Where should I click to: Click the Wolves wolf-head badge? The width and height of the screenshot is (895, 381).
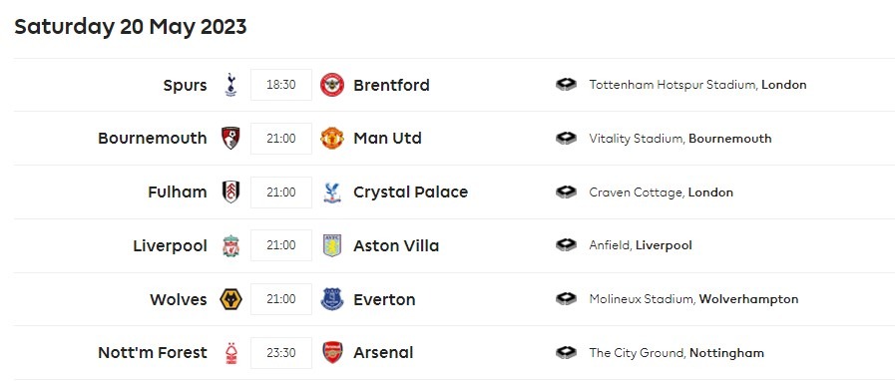(230, 299)
